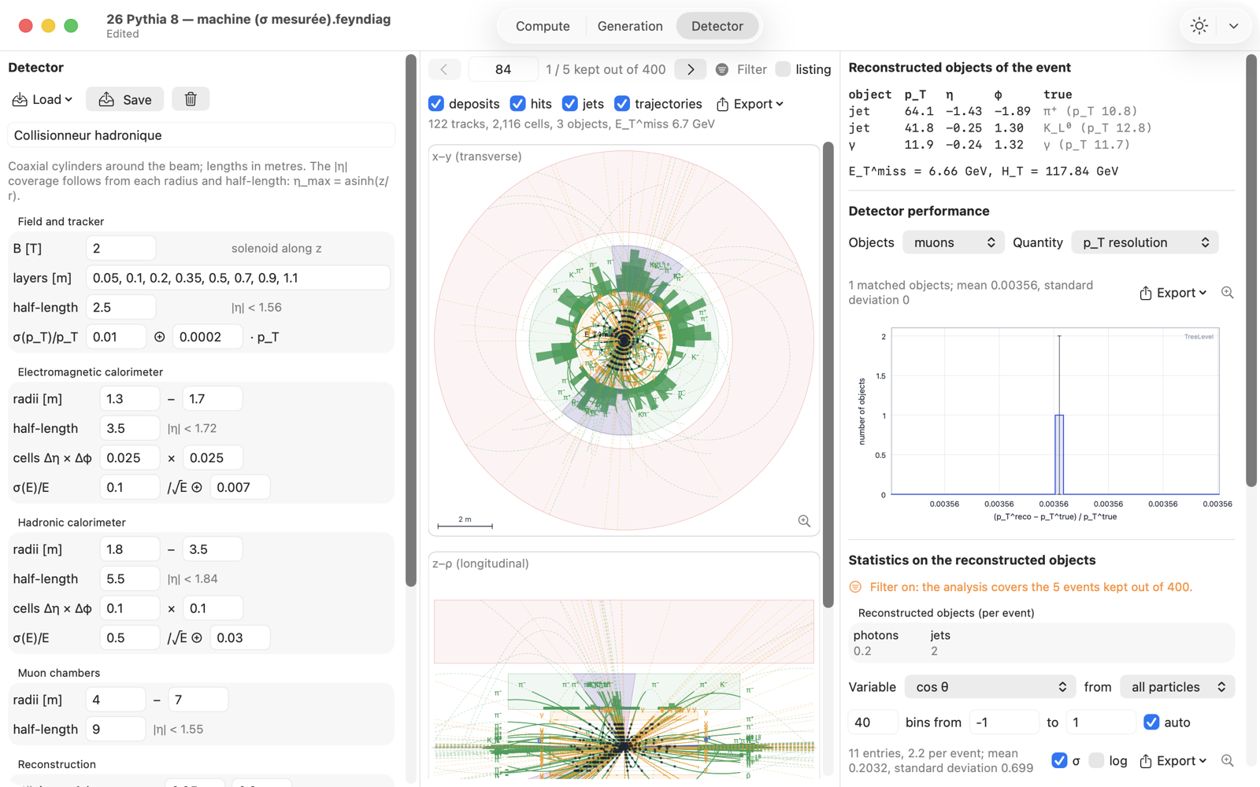This screenshot has height=787, width=1260.
Task: Open Export menu for detector performance
Action: (x=1173, y=293)
